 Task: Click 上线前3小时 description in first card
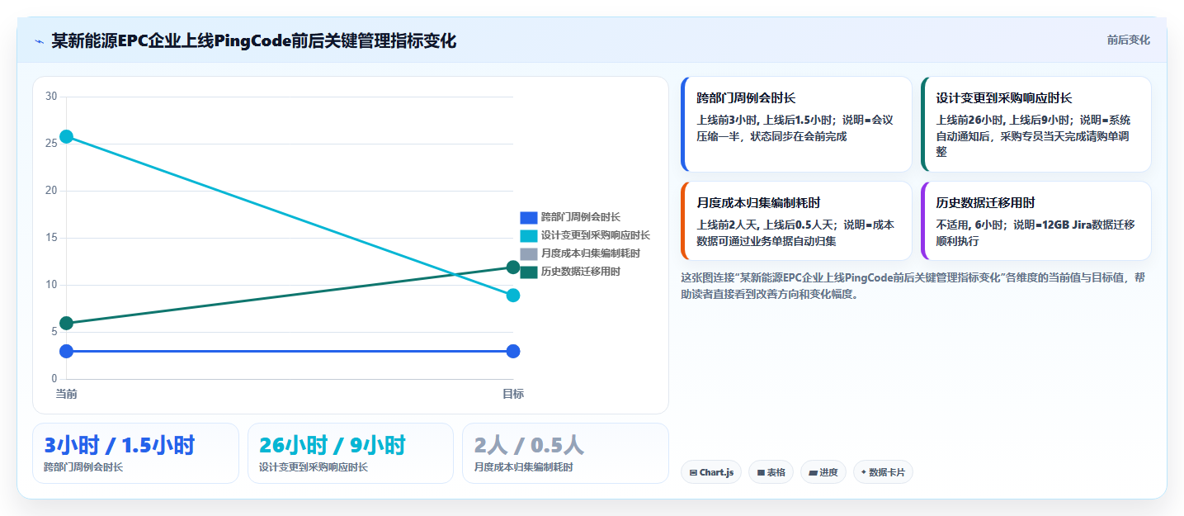795,128
